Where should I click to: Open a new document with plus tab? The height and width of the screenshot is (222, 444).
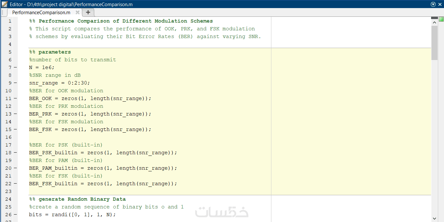[x=88, y=12]
